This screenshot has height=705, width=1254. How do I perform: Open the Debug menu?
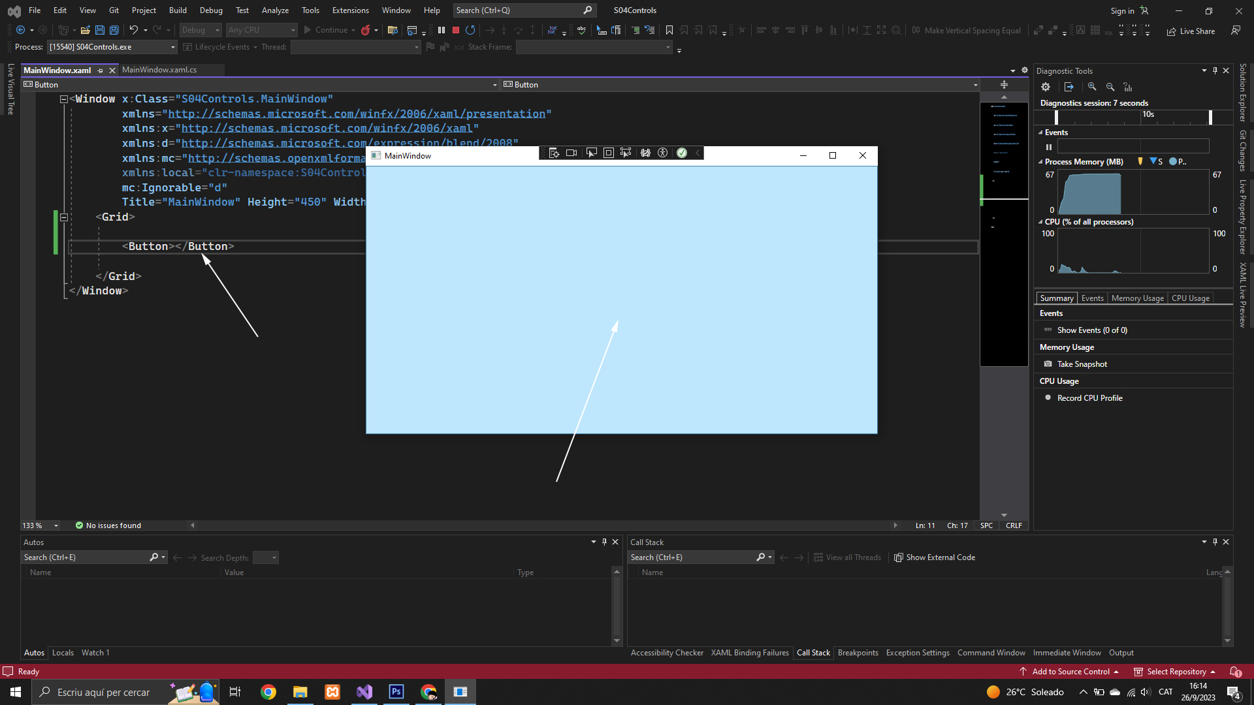(210, 10)
